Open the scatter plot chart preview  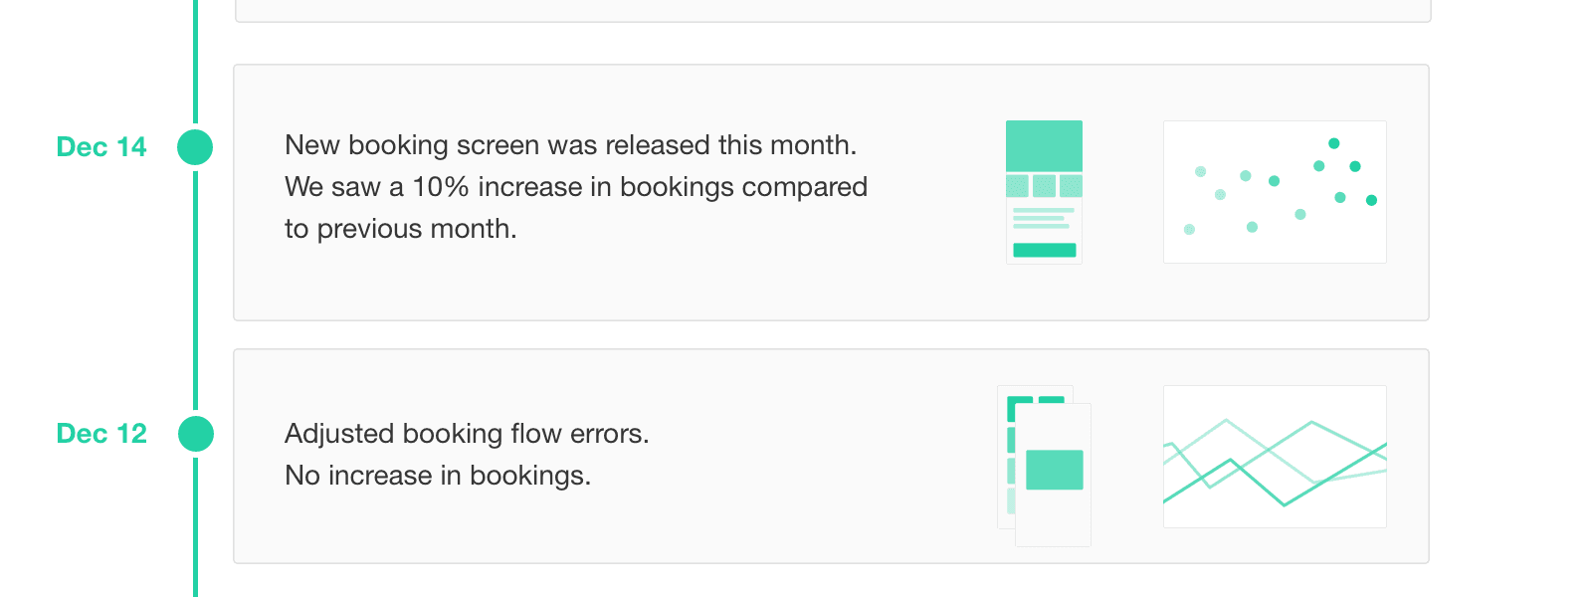coord(1275,192)
